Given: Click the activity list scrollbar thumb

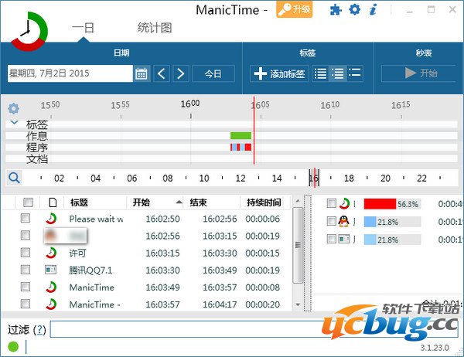Looking at the screenshot, I should click(x=298, y=245).
